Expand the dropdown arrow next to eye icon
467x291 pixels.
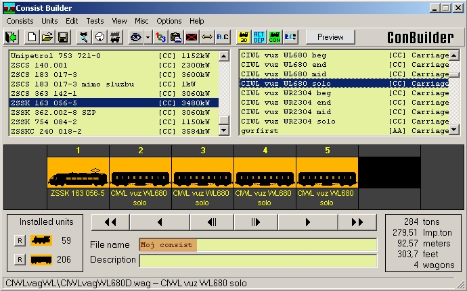tap(147, 36)
